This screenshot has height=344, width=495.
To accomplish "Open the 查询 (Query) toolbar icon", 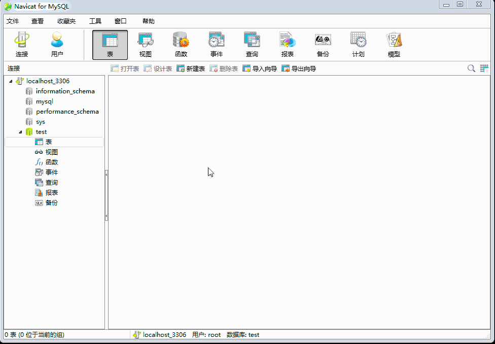I will tap(252, 45).
